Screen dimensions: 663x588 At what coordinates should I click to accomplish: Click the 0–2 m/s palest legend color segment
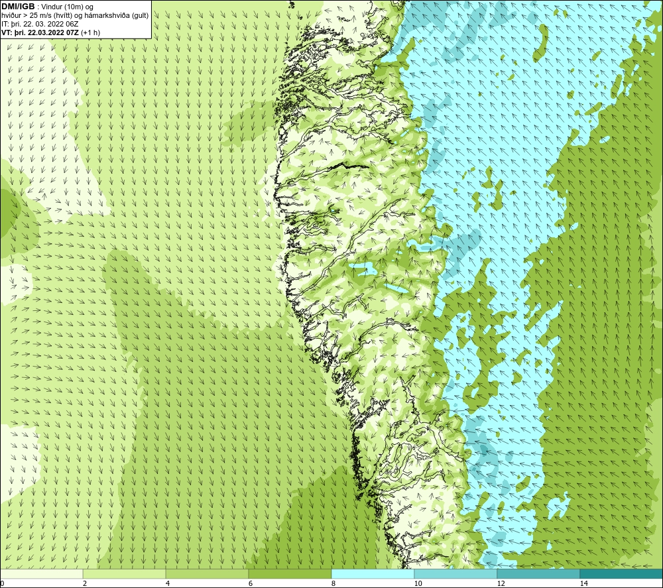tap(41, 573)
